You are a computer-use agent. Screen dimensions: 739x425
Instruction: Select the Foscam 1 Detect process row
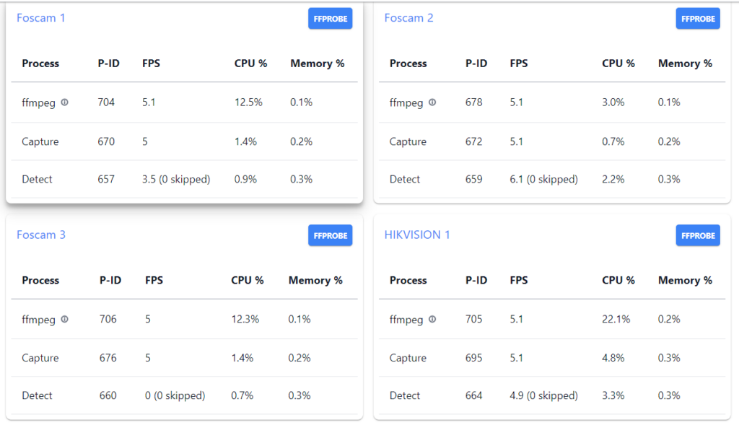point(38,179)
